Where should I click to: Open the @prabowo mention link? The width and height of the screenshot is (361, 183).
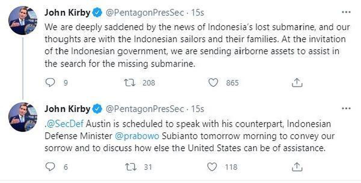(138, 136)
